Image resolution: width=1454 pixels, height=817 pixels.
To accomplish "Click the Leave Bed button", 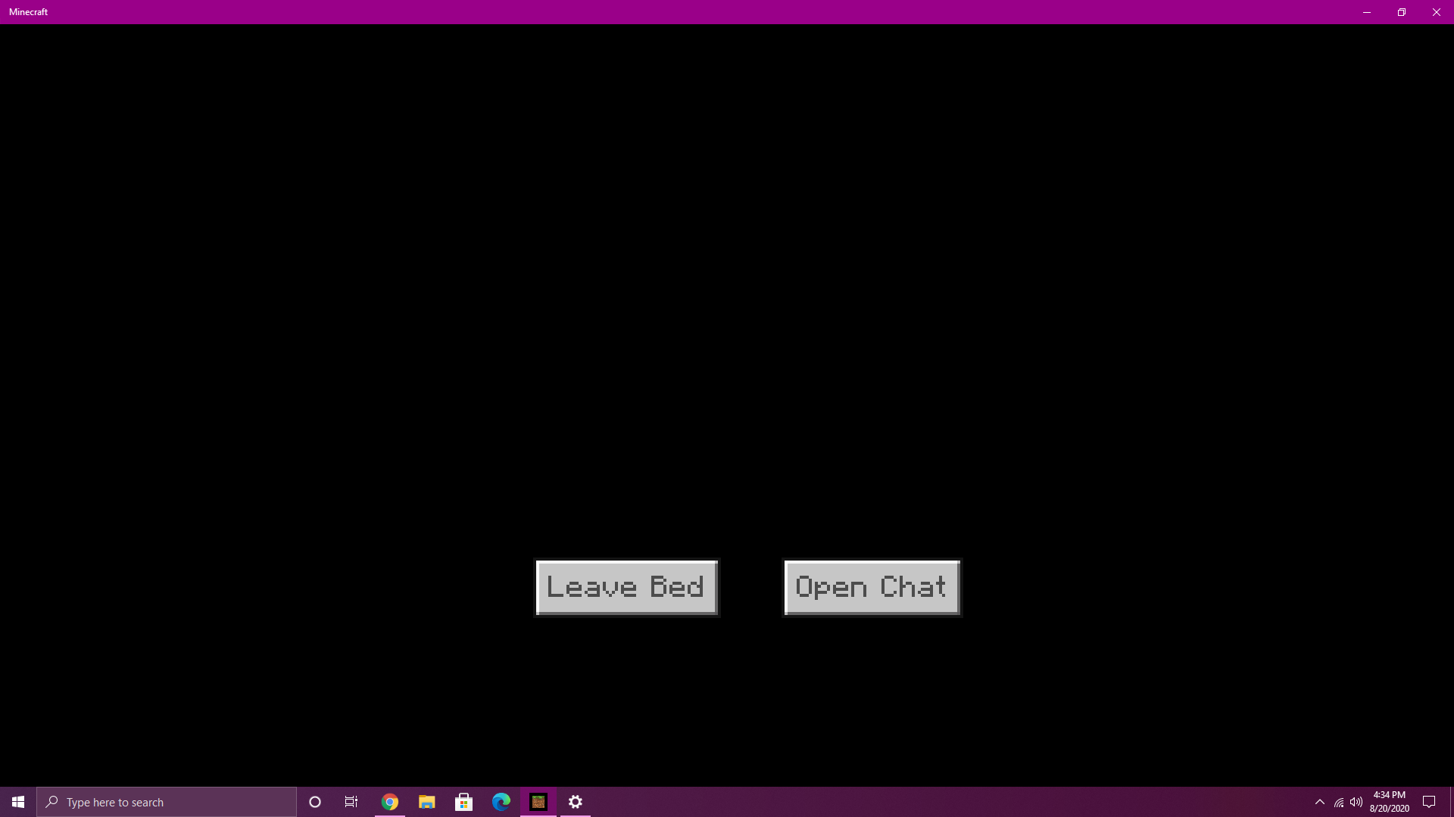I will pyautogui.click(x=626, y=588).
